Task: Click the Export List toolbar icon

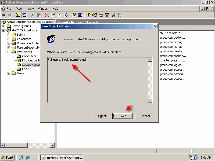Action: click(x=66, y=15)
